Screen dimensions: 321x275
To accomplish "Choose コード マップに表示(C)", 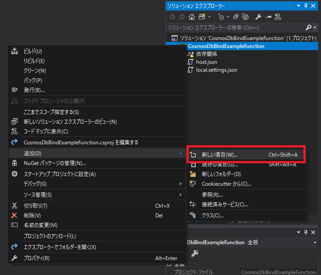I will tap(97, 132).
